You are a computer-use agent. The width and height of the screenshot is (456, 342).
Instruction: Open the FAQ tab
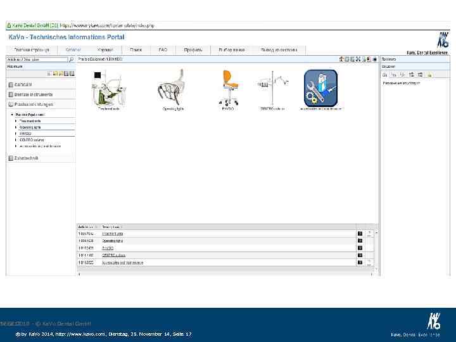click(x=163, y=50)
